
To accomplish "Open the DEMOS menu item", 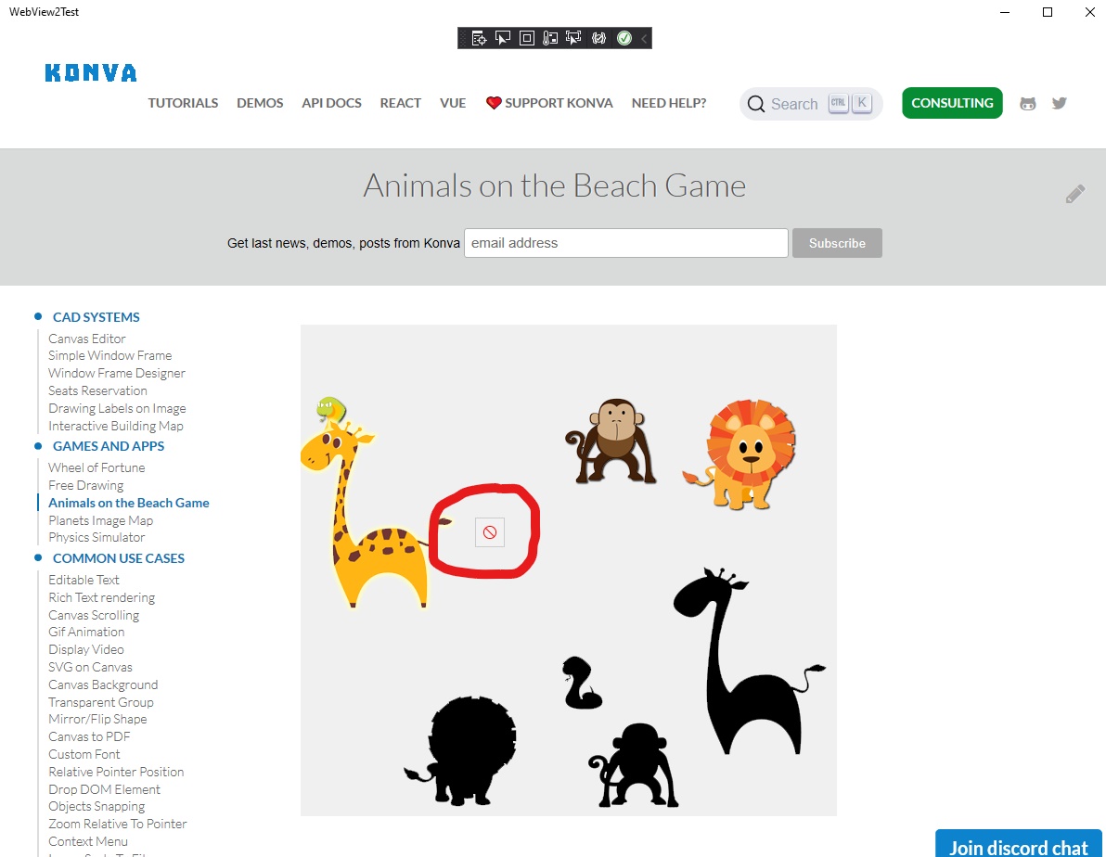I will (x=261, y=103).
